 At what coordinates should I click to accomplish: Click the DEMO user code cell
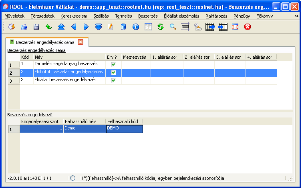[125, 129]
